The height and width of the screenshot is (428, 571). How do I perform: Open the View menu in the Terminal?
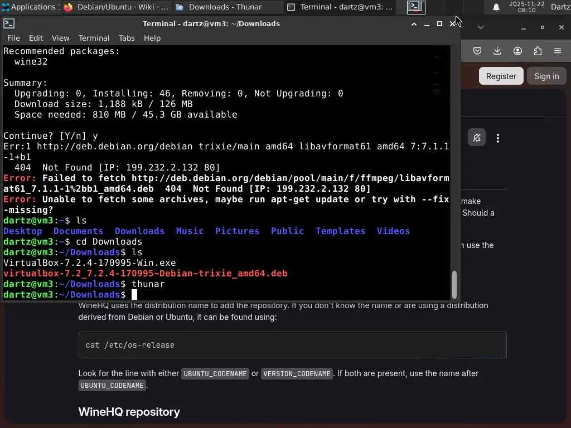tap(60, 38)
